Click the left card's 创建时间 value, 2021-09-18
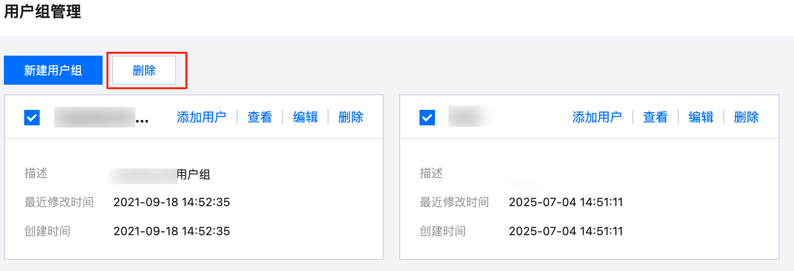The height and width of the screenshot is (271, 794). coord(172,231)
